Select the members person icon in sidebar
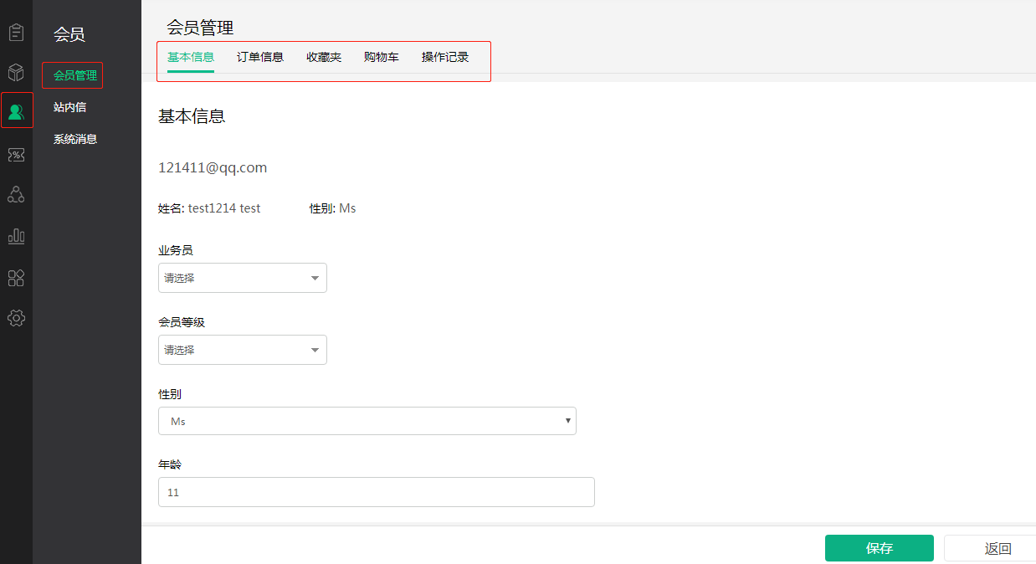 [x=16, y=112]
